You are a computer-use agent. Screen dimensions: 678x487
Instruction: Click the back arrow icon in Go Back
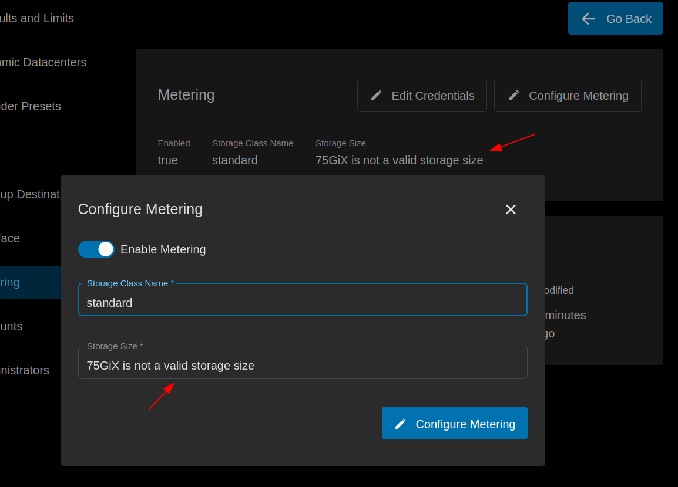tap(588, 18)
